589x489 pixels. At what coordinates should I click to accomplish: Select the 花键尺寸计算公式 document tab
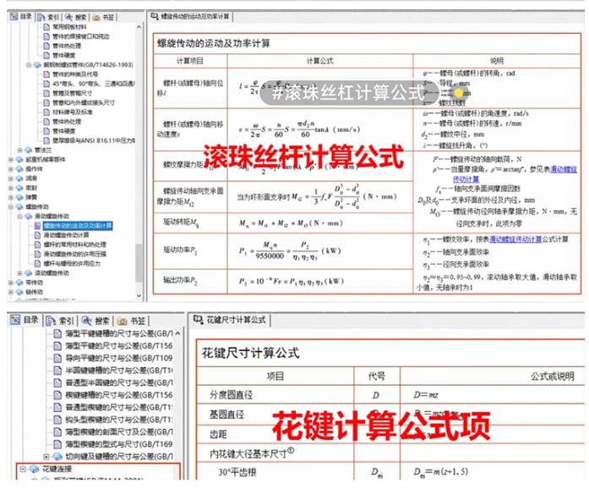tap(230, 320)
